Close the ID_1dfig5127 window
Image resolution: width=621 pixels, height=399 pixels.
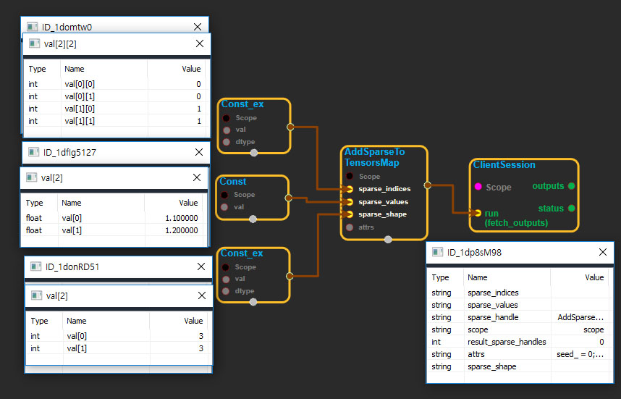click(198, 152)
